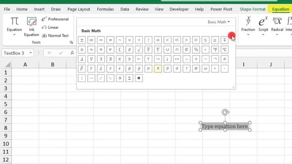Switch to the Home tab
The width and height of the screenshot is (292, 164).
pyautogui.click(x=22, y=9)
